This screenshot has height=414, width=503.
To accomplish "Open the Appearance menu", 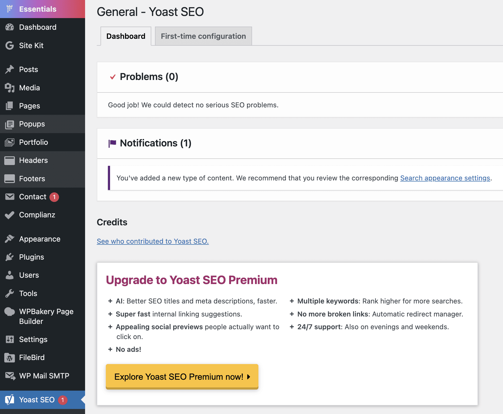I will (x=43, y=239).
